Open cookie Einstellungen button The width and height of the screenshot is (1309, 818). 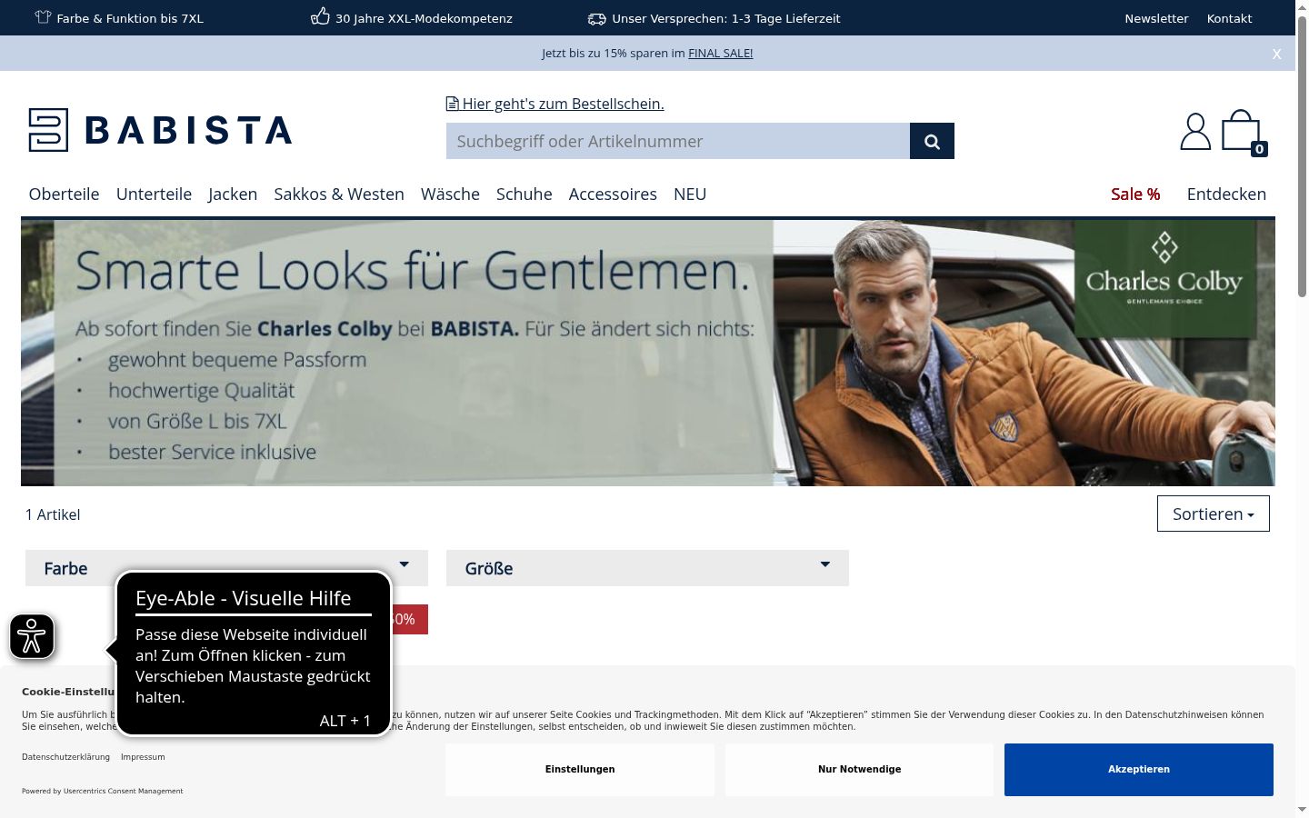point(580,770)
